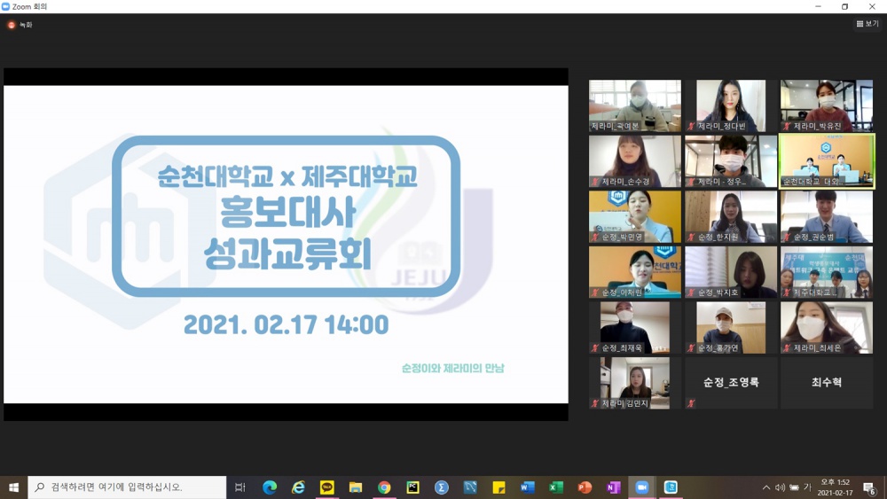
Task: Click the Windows Start button
Action: (x=13, y=487)
